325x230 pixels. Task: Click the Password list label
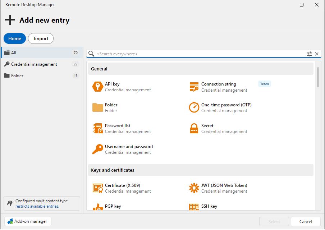point(118,125)
